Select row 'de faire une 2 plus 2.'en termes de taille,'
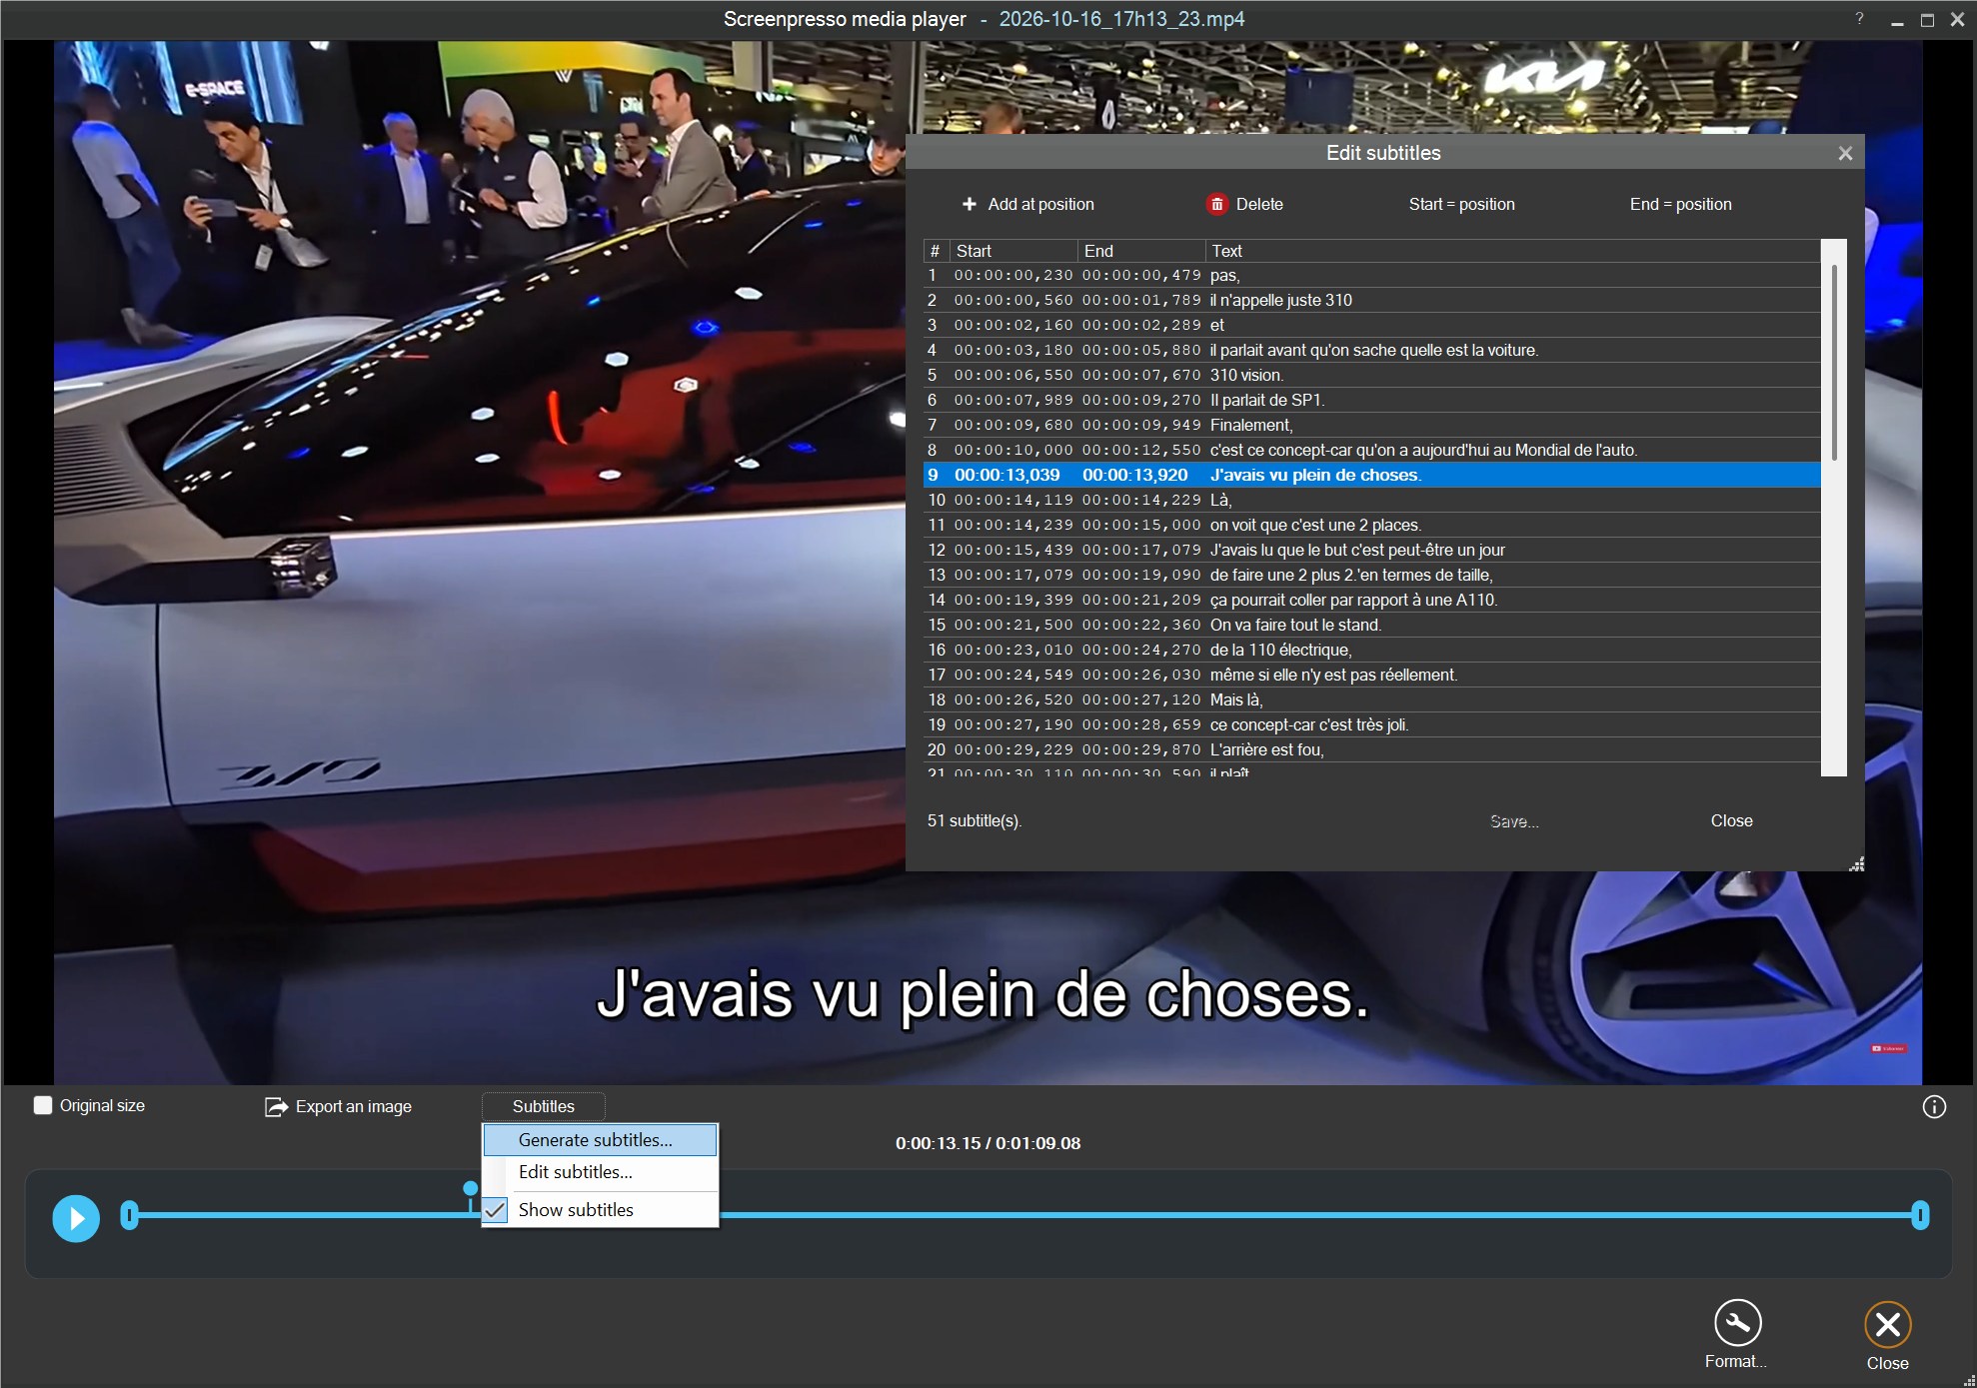Screen dimensions: 1977x1388 click(1371, 575)
